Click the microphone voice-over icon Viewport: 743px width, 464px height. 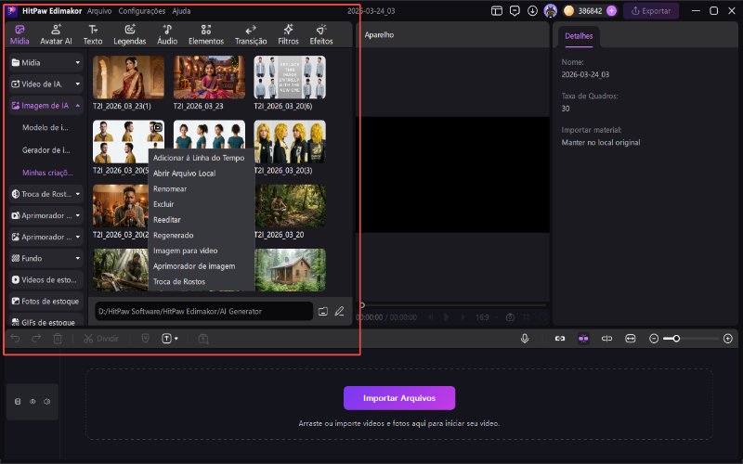[525, 339]
